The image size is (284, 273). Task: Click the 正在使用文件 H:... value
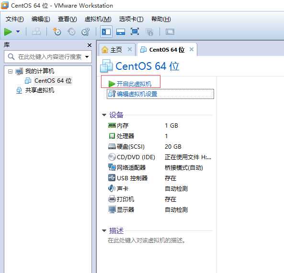188,157
